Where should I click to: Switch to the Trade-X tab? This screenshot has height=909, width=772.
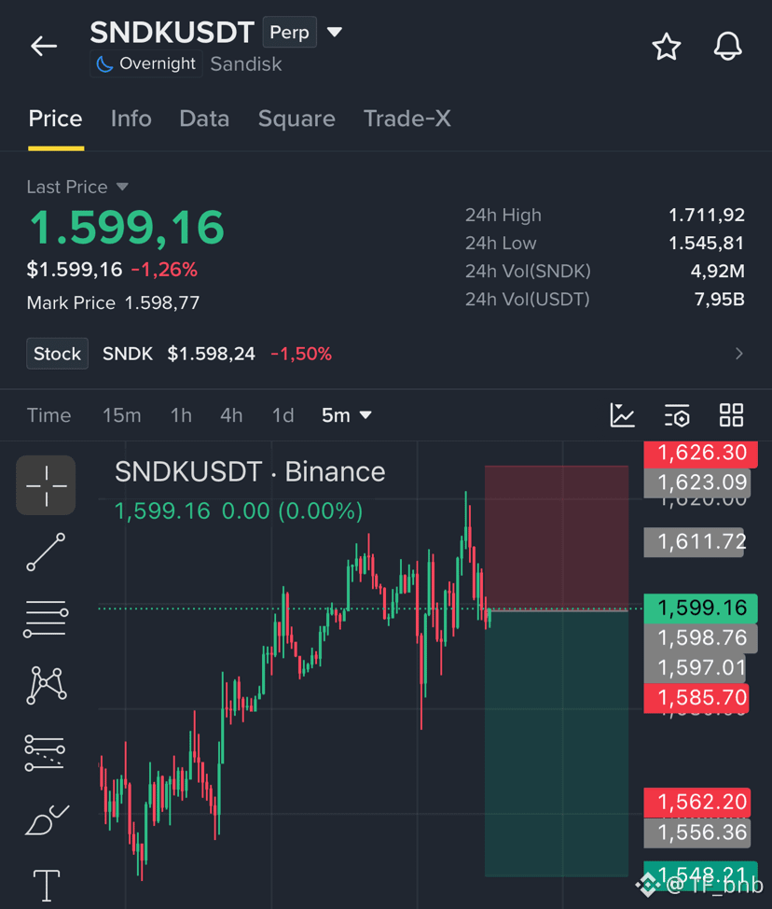click(x=407, y=119)
